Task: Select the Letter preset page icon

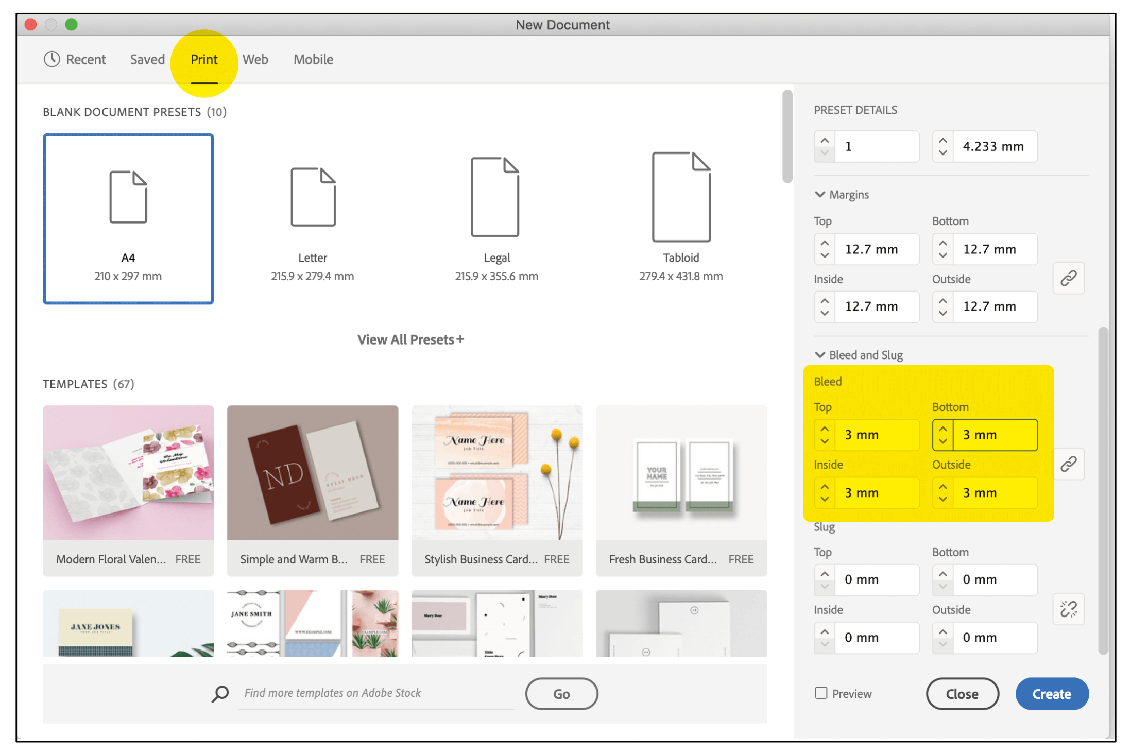Action: [313, 197]
